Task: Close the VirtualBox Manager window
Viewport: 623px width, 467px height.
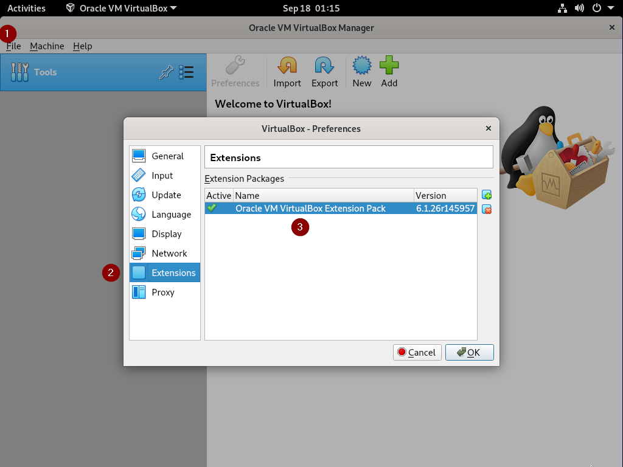Action: pyautogui.click(x=612, y=27)
